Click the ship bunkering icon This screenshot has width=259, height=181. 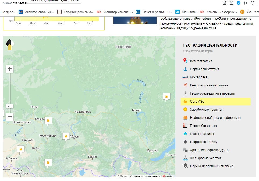185,77
